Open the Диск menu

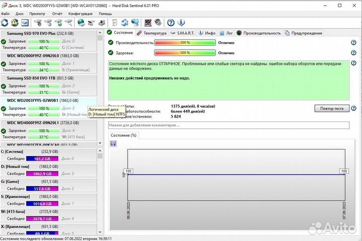click(20, 14)
